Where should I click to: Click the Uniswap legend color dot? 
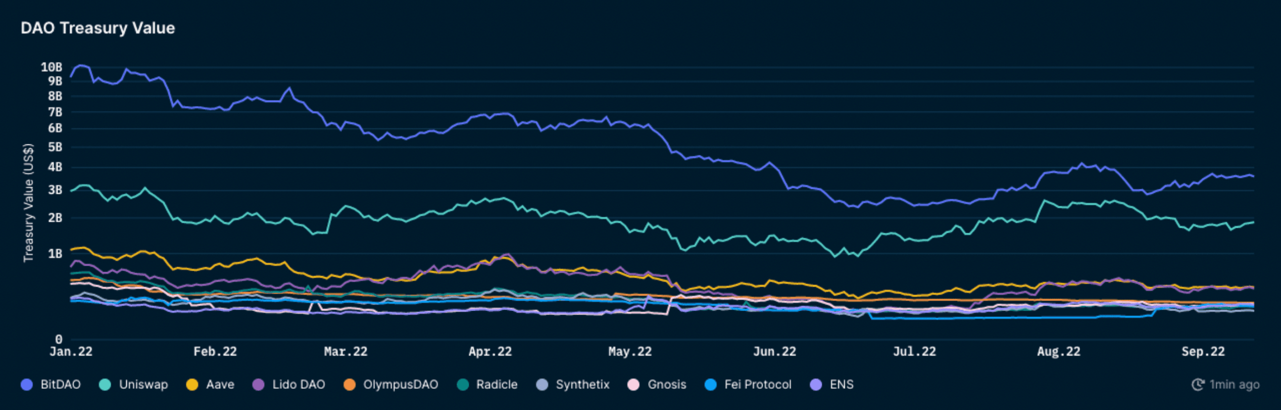point(105,385)
